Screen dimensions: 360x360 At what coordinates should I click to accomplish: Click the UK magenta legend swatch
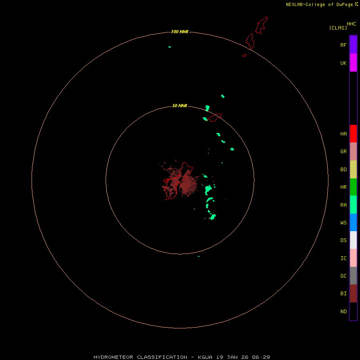353,62
